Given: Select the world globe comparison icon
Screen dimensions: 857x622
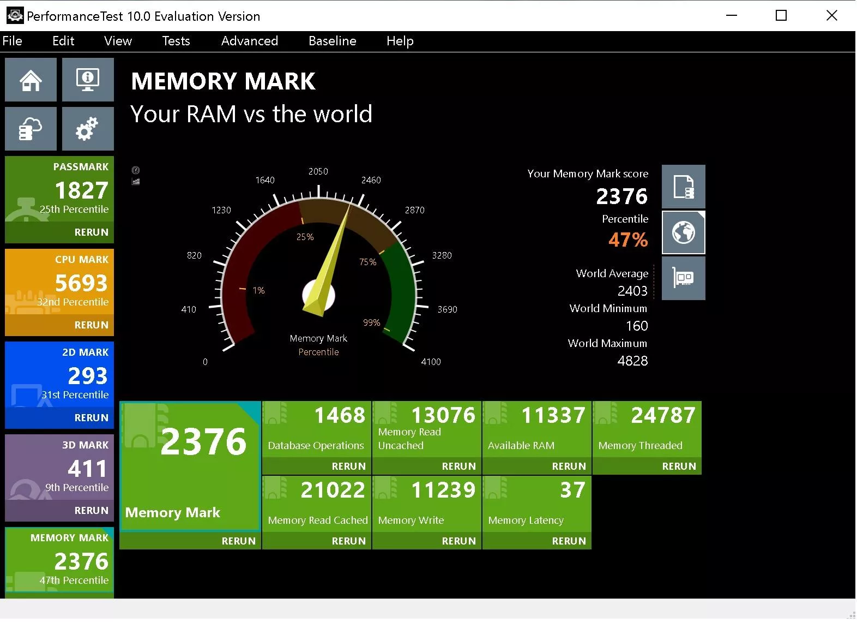Looking at the screenshot, I should (x=684, y=232).
